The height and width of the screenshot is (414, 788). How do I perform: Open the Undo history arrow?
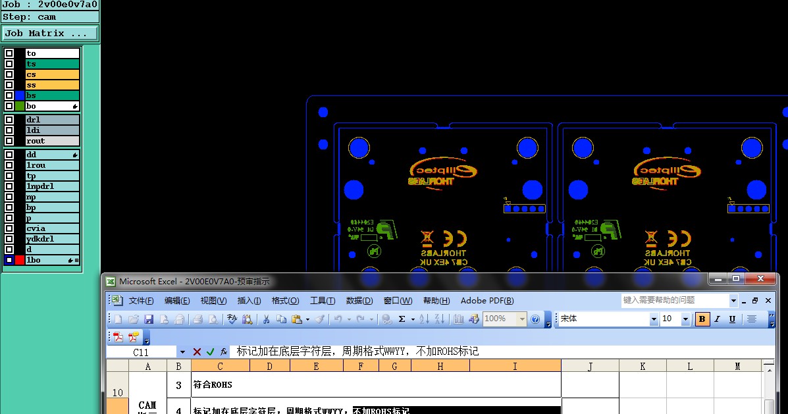point(349,319)
